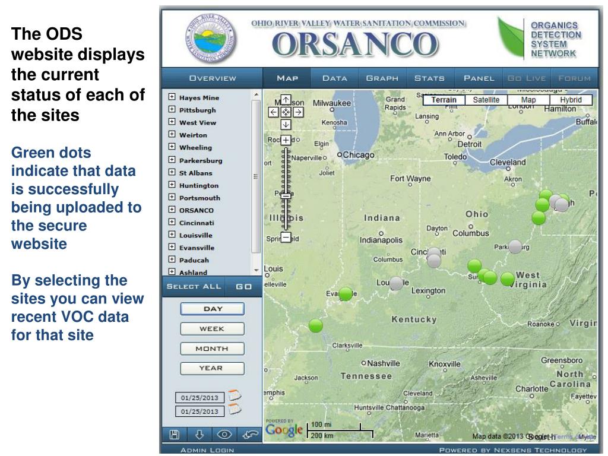Viewport: 608px width, 456px height.
Task: Select the Evansville green site marker
Action: 346,293
